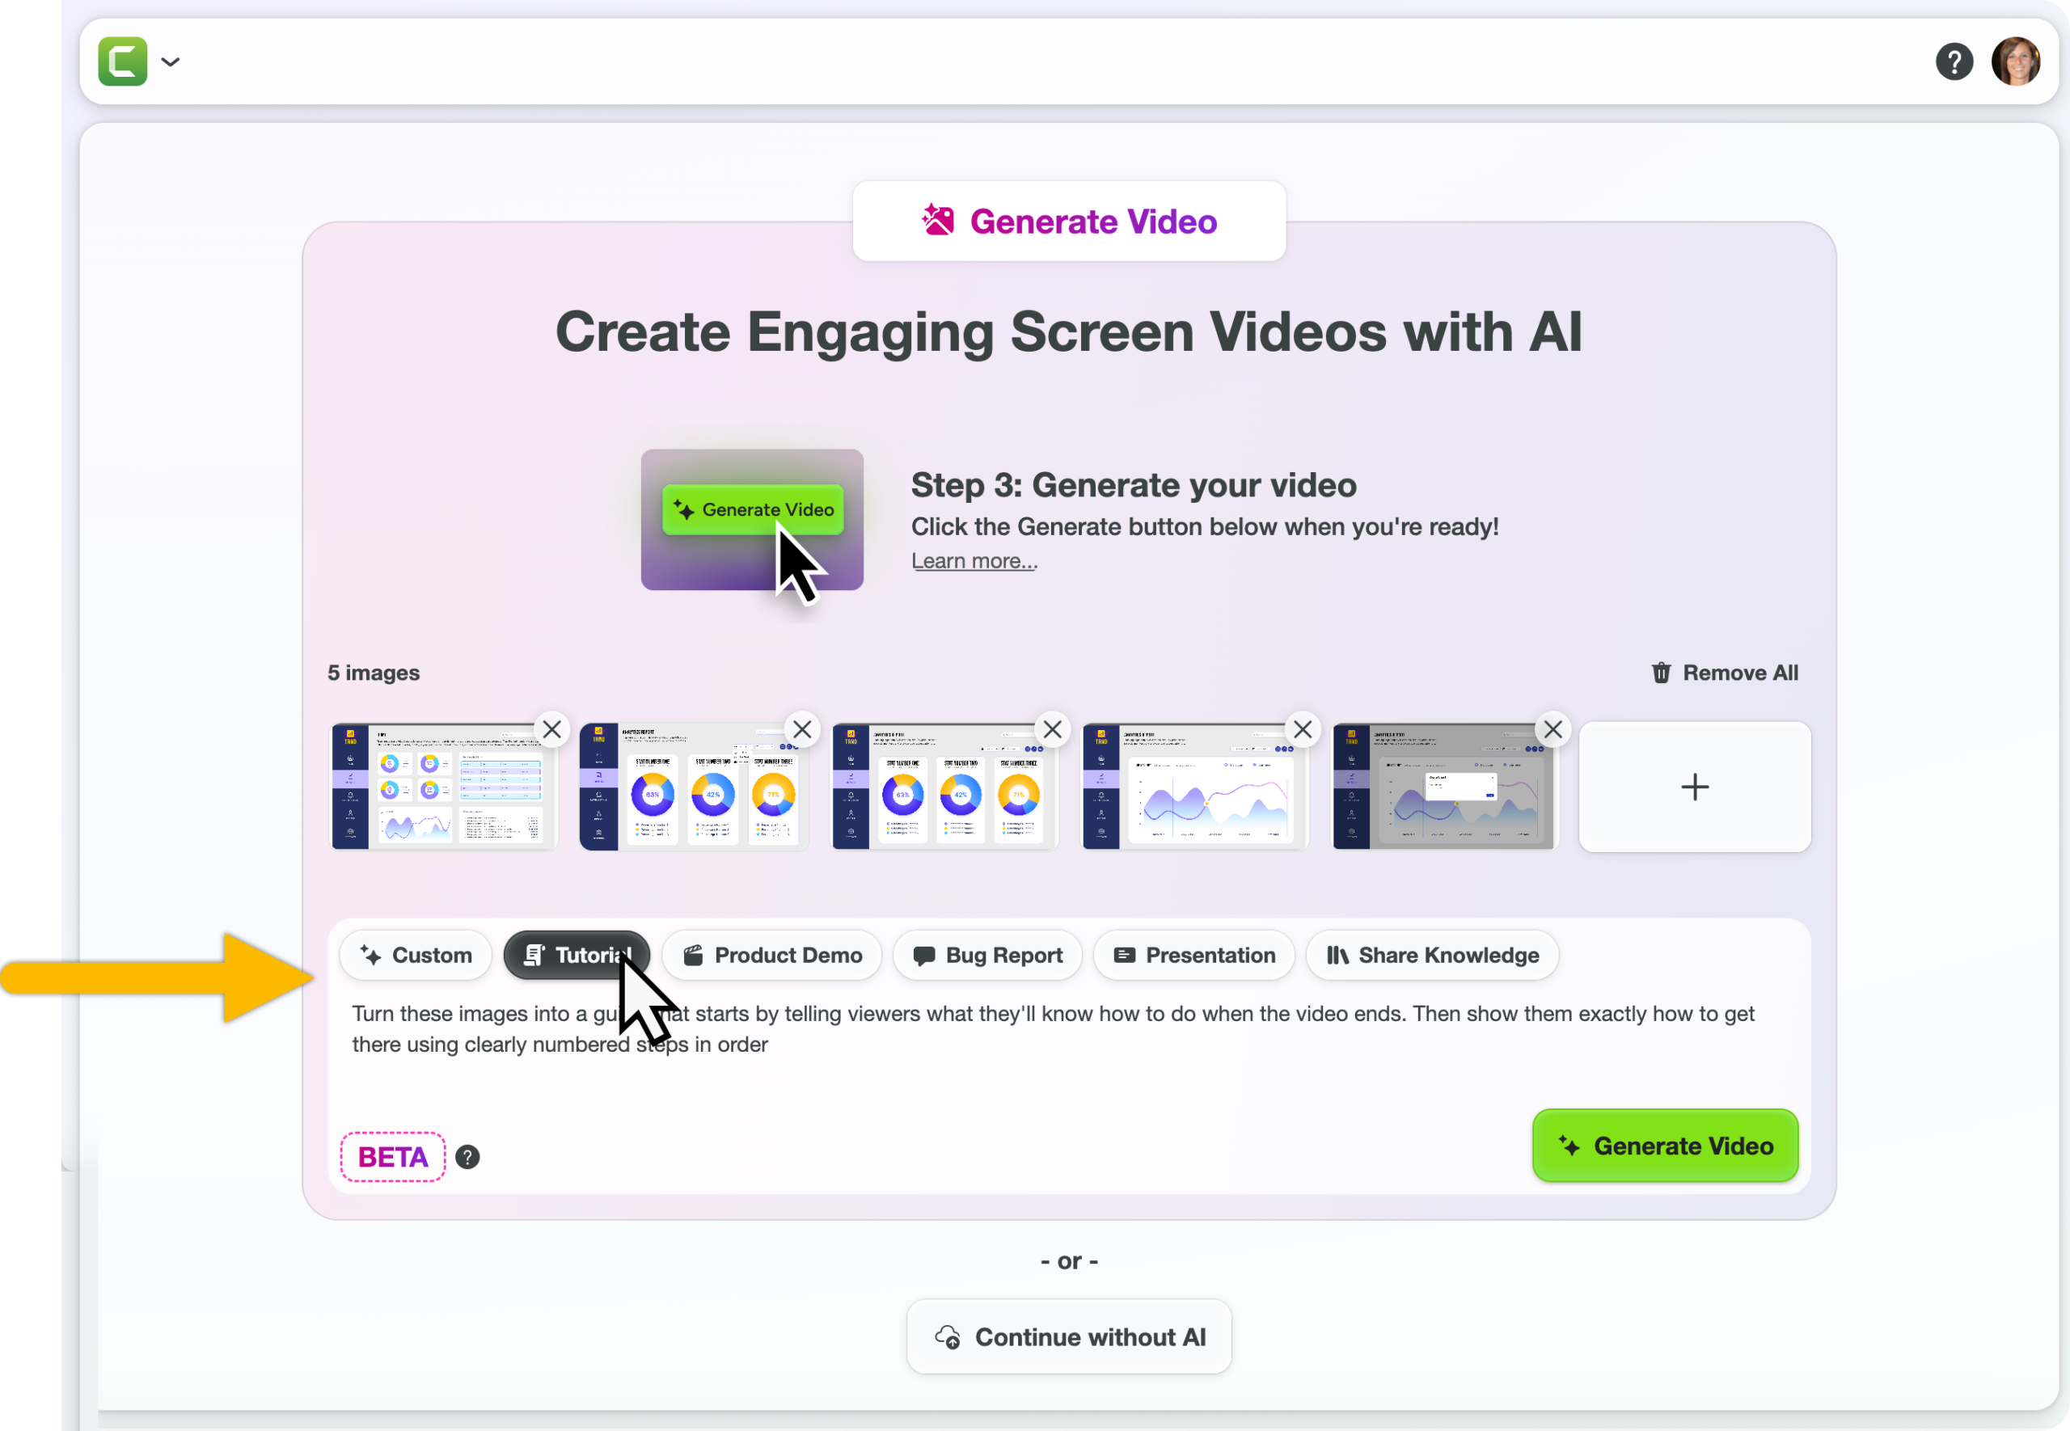Click the green Camtasia logo icon
The image size is (2070, 1431).
[x=123, y=61]
